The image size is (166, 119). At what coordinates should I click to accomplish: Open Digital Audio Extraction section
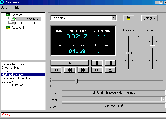[x=16, y=78]
